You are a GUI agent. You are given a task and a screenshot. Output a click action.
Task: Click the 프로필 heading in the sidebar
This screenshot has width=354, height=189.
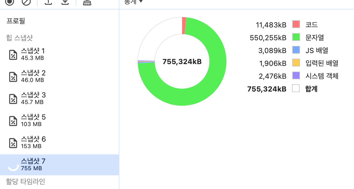click(x=16, y=21)
